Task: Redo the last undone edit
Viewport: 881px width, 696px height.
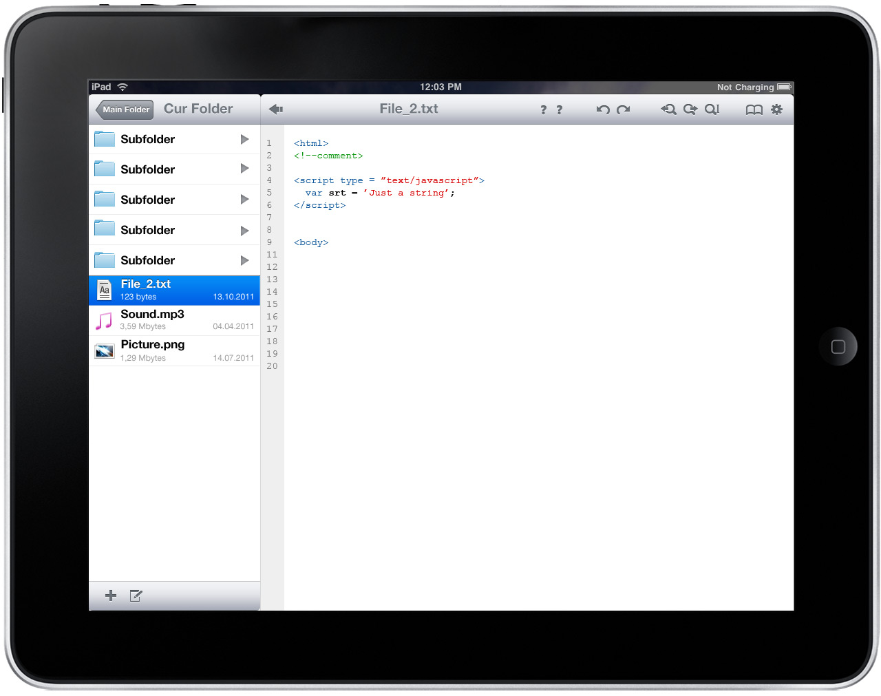Action: click(x=624, y=109)
